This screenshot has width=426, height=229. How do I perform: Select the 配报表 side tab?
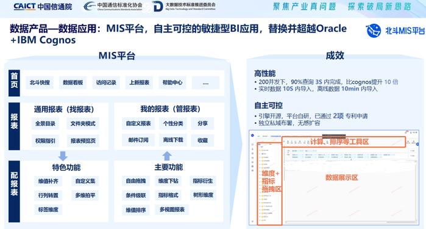(x=14, y=191)
